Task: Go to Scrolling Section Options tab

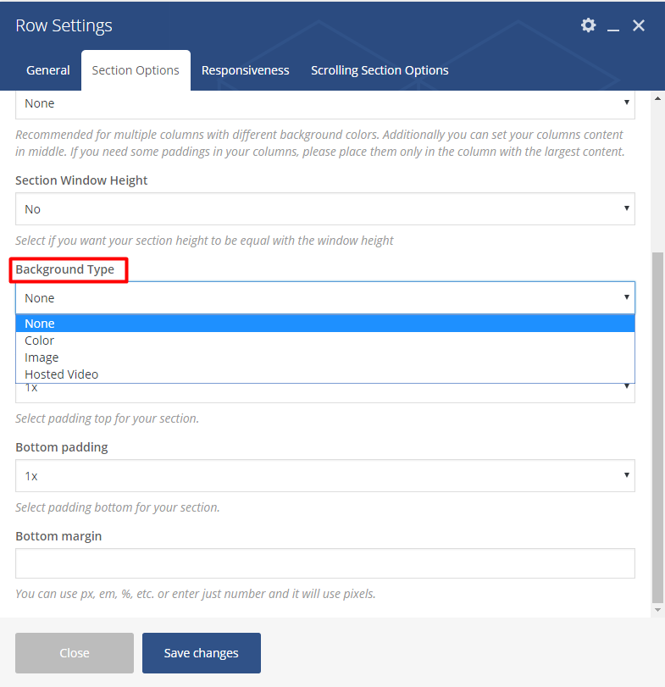Action: [380, 70]
